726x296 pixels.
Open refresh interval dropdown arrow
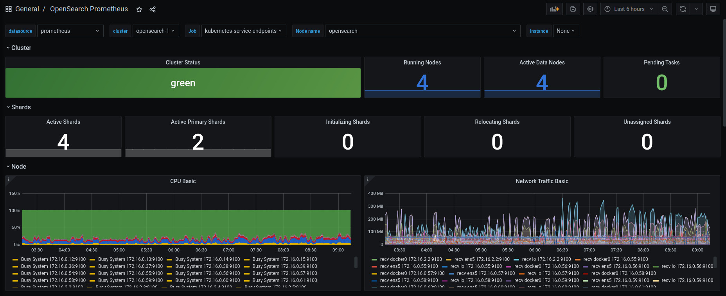click(696, 9)
